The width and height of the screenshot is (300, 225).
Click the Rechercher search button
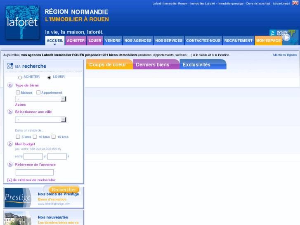pos(64,189)
